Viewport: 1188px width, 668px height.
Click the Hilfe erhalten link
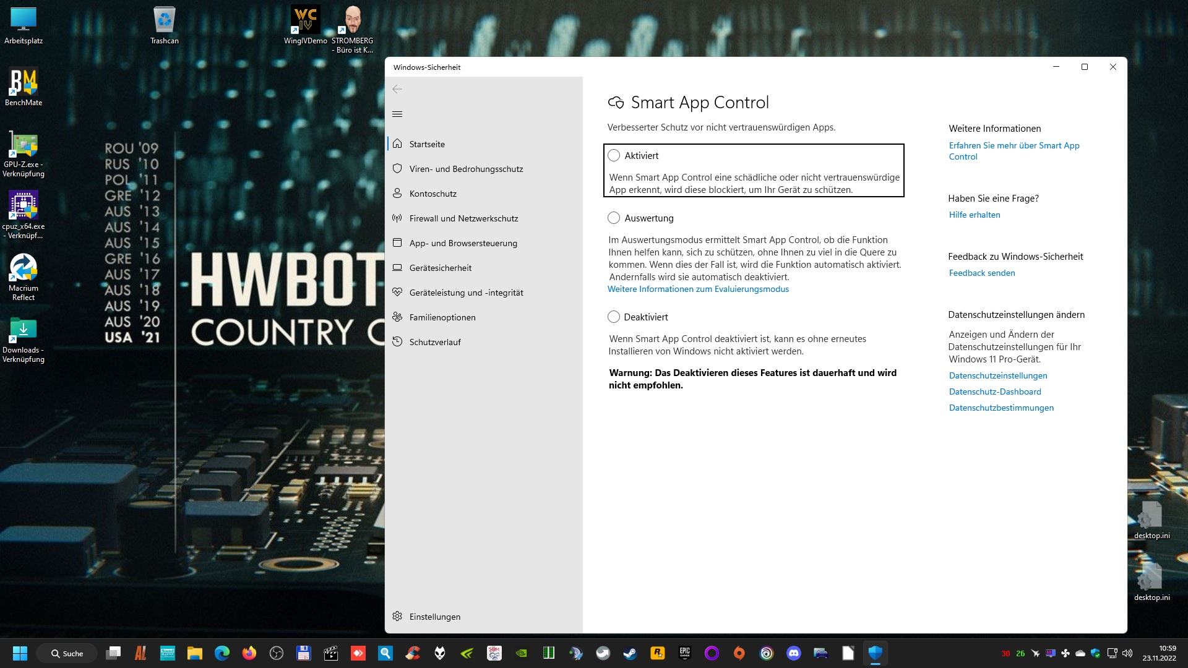tap(975, 215)
